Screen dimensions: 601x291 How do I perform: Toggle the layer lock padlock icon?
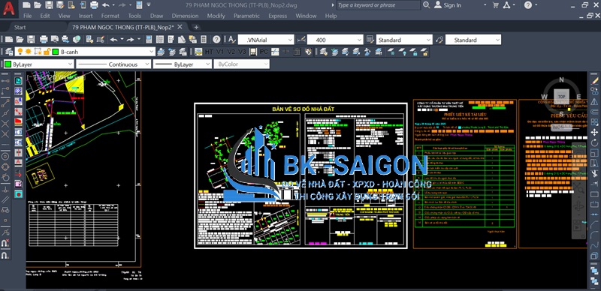coord(47,52)
